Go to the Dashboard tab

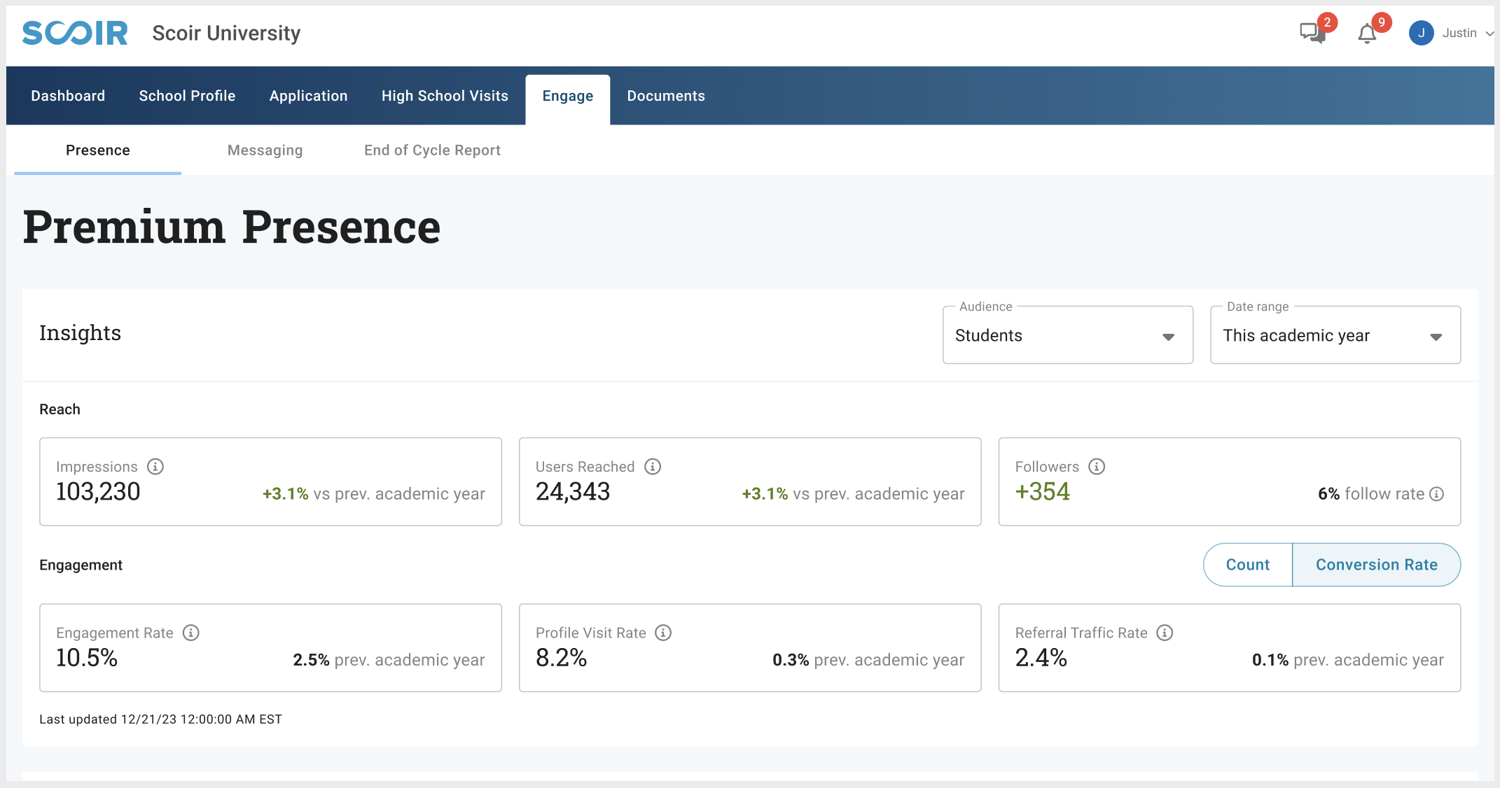coord(68,96)
